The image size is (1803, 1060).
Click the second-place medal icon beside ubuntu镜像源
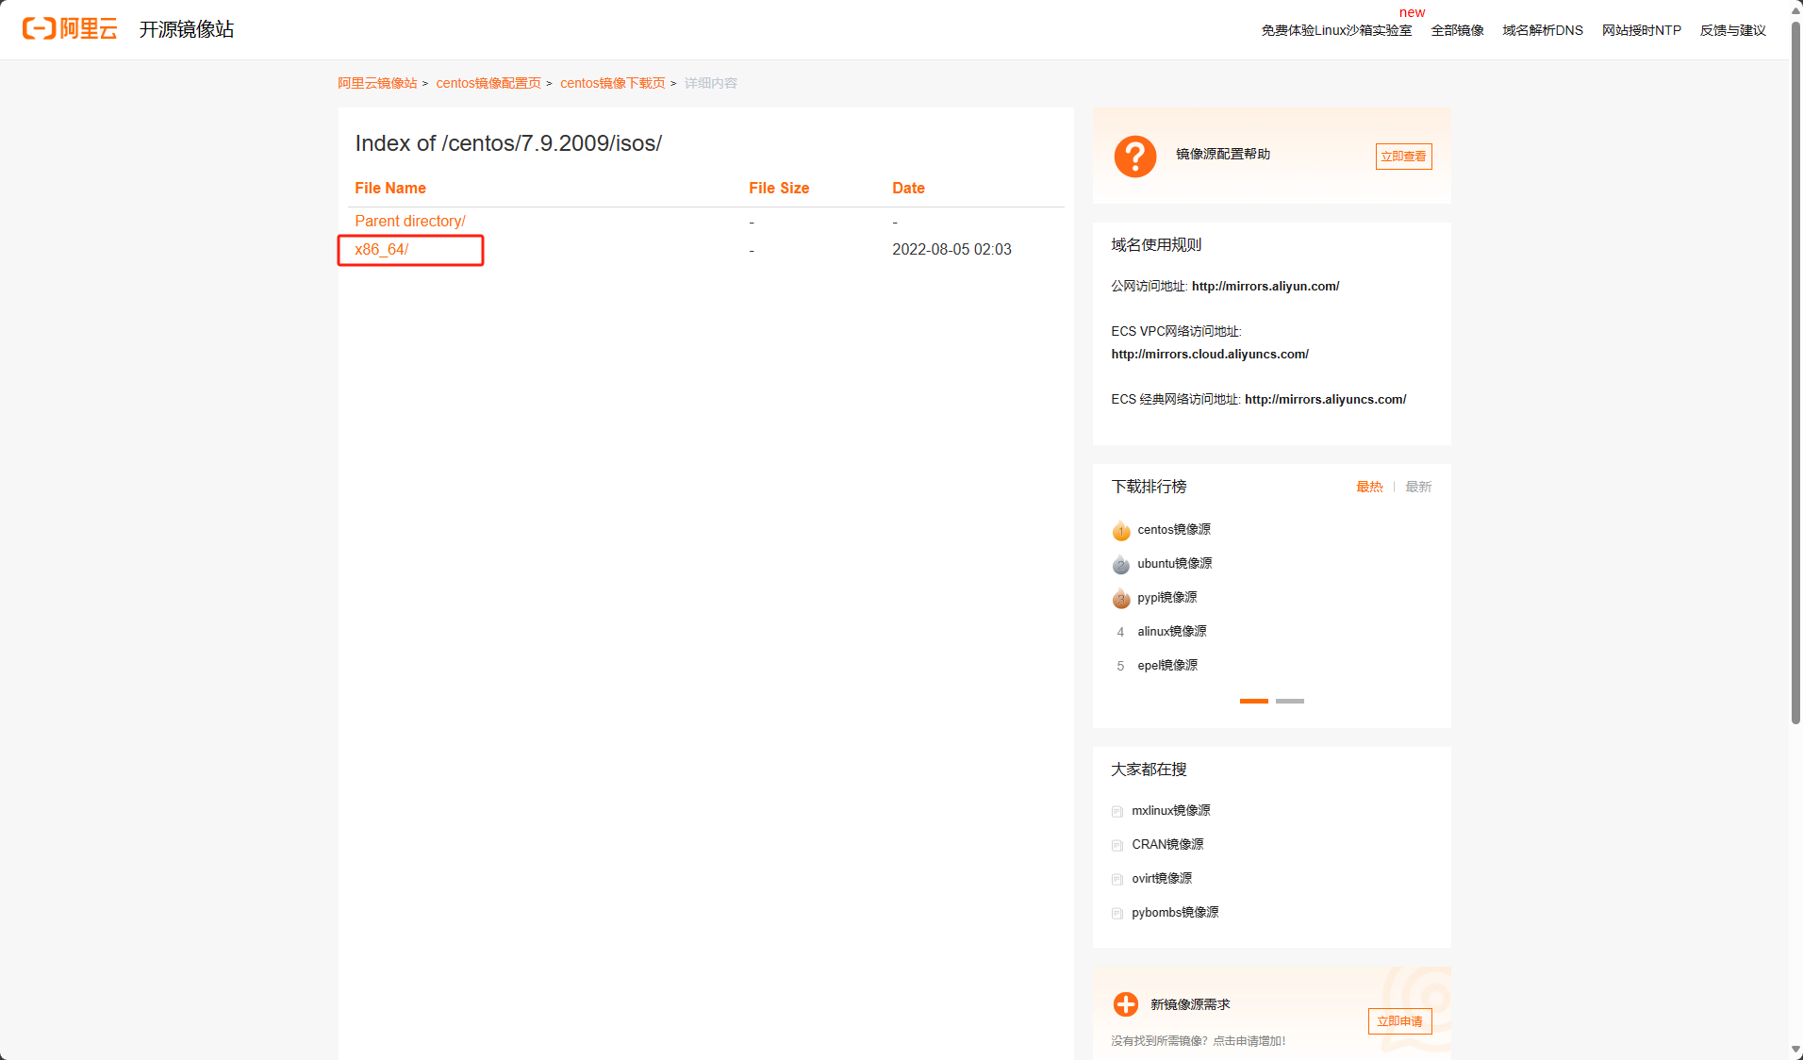point(1120,564)
